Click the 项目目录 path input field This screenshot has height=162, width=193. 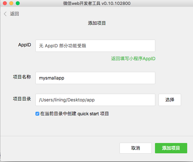tap(95, 100)
